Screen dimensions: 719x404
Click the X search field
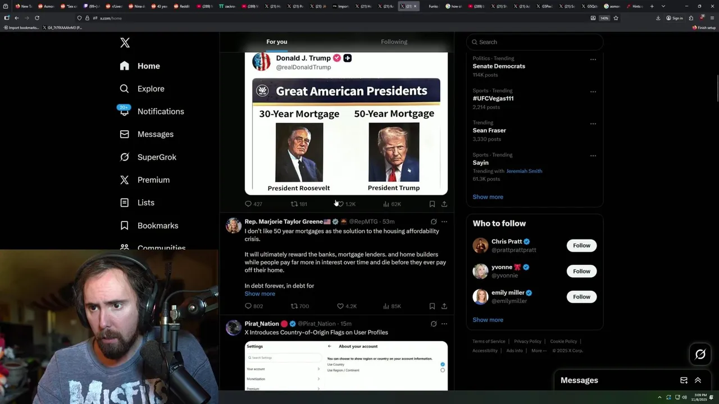(x=535, y=42)
